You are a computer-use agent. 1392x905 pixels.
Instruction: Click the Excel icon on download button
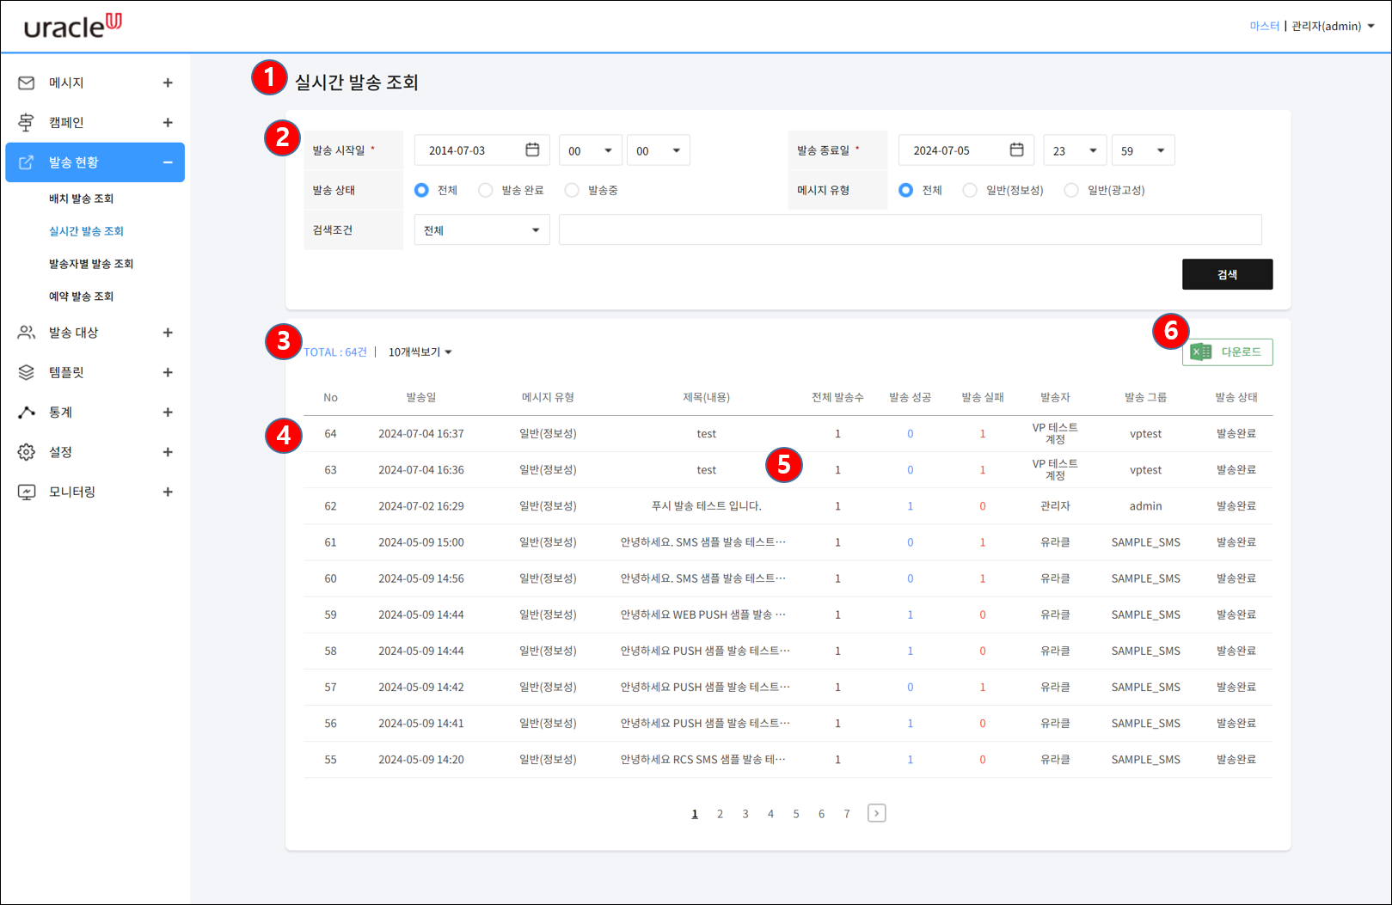tap(1201, 352)
